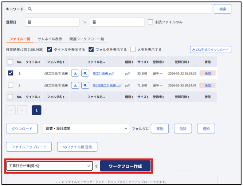This screenshot has width=243, height=186.
Task: Click the bpファイル便 送信 button
Action: [x=77, y=147]
